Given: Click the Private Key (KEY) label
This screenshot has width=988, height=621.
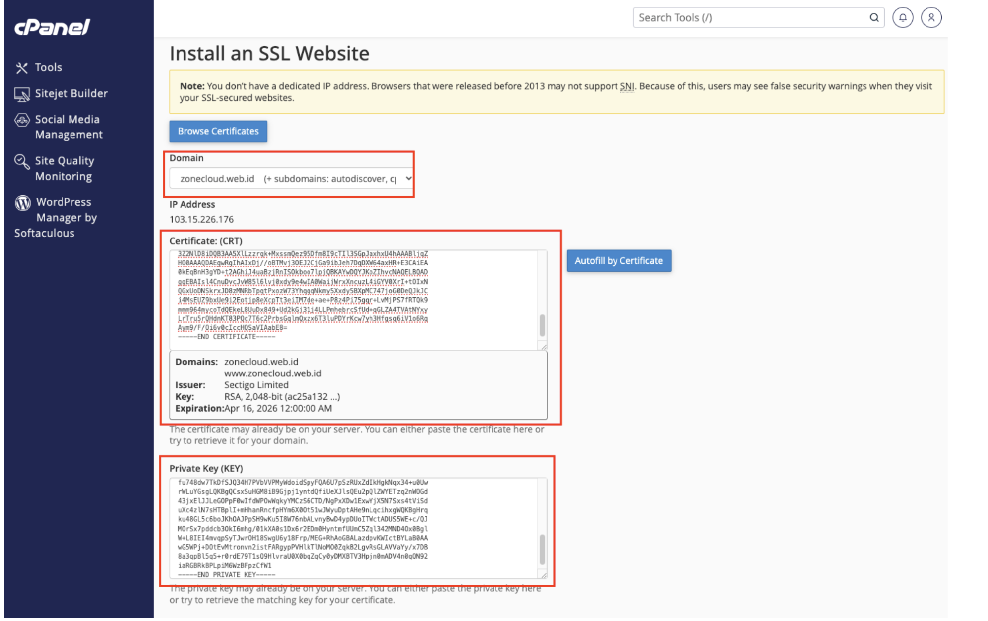Looking at the screenshot, I should click(x=206, y=469).
